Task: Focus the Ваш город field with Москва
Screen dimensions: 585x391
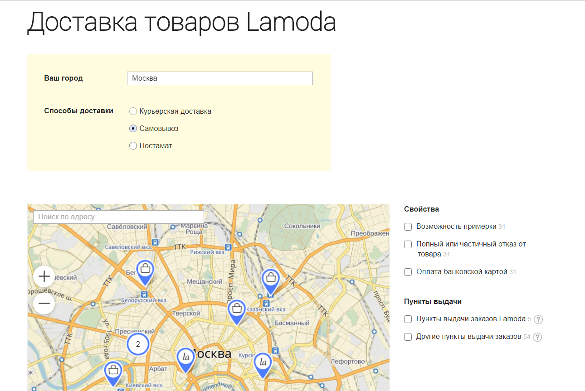Action: tap(220, 78)
